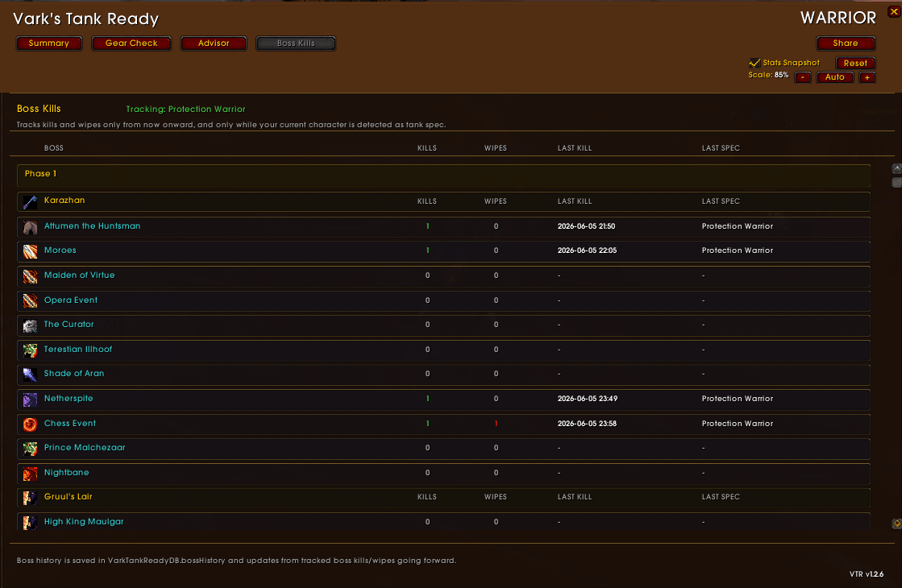This screenshot has height=588, width=902.
Task: Select the Karazhan raid header row
Action: pos(443,201)
